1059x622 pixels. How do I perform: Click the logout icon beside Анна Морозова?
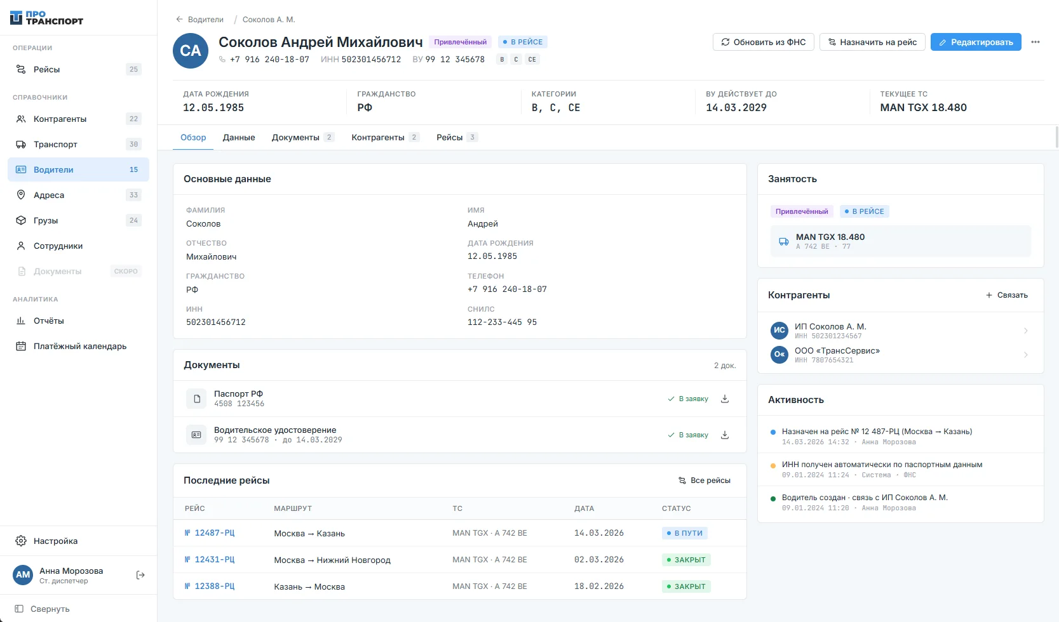pyautogui.click(x=141, y=575)
